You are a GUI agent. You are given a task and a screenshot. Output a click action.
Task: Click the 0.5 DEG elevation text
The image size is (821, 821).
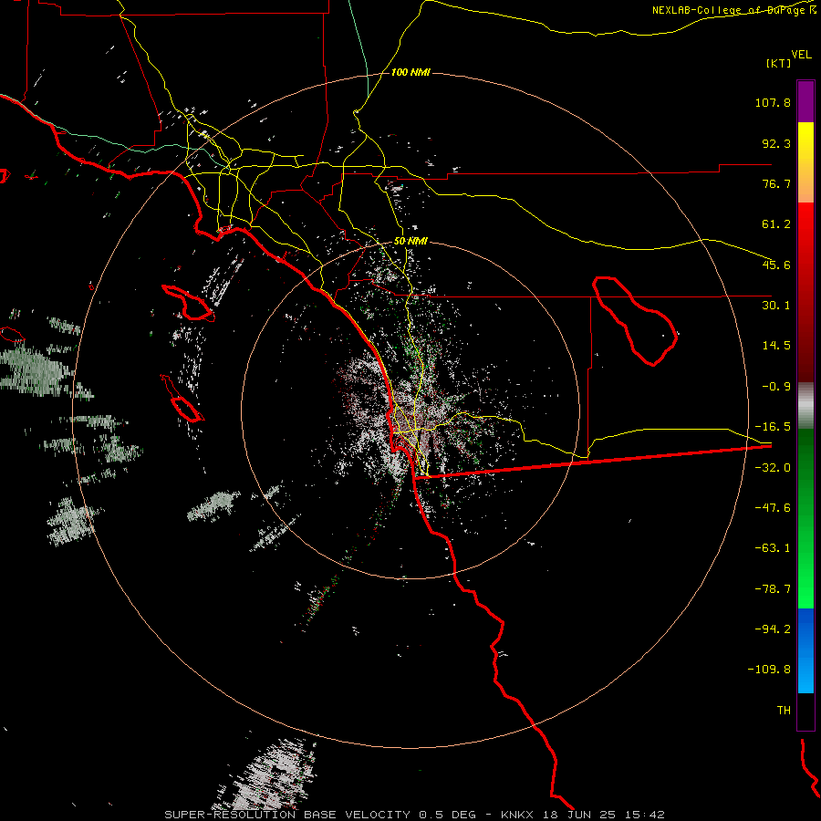coord(448,815)
